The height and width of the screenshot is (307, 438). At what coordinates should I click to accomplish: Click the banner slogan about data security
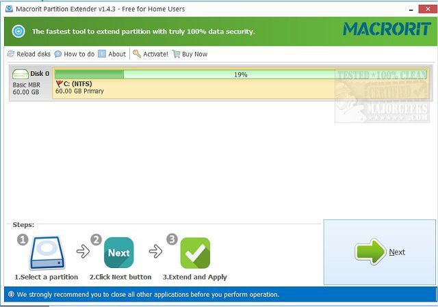coord(144,31)
